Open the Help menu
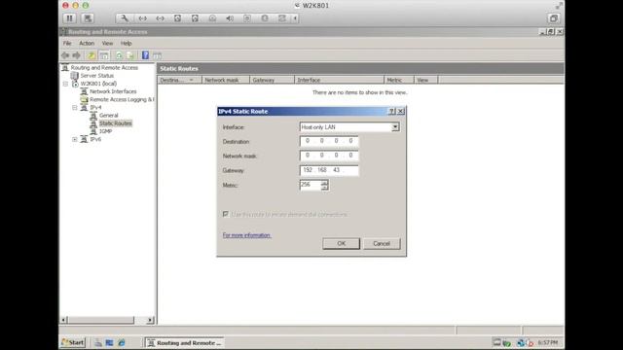Viewport: 623px width, 350px height. click(126, 43)
